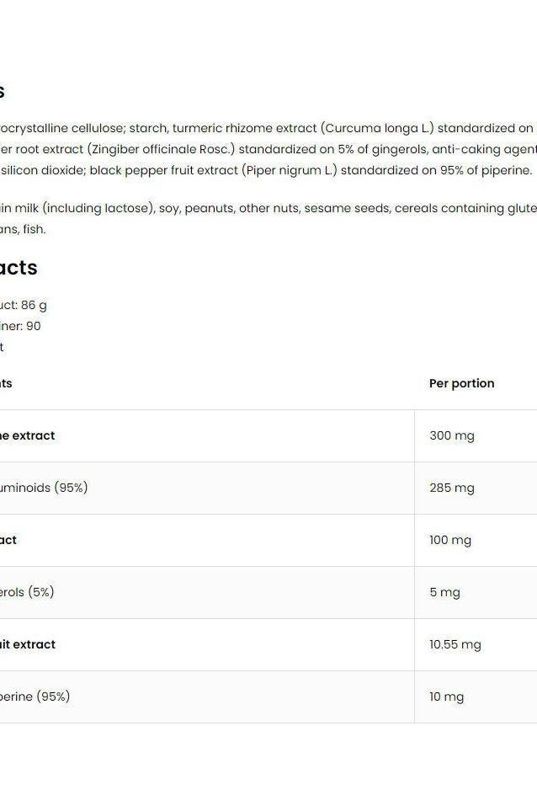This screenshot has width=537, height=806.
Task: Select the 300 mg table cell
Action: click(x=452, y=435)
